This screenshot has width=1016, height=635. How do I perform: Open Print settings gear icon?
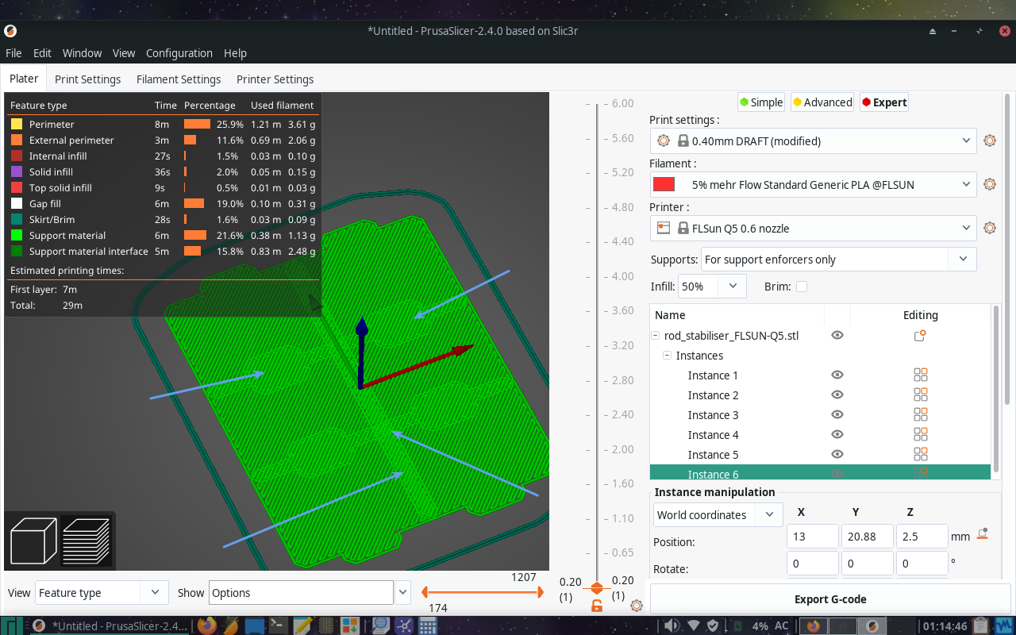[989, 140]
